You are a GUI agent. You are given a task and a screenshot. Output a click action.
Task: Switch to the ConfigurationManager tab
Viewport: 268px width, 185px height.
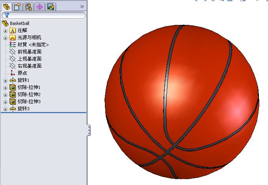click(x=29, y=7)
